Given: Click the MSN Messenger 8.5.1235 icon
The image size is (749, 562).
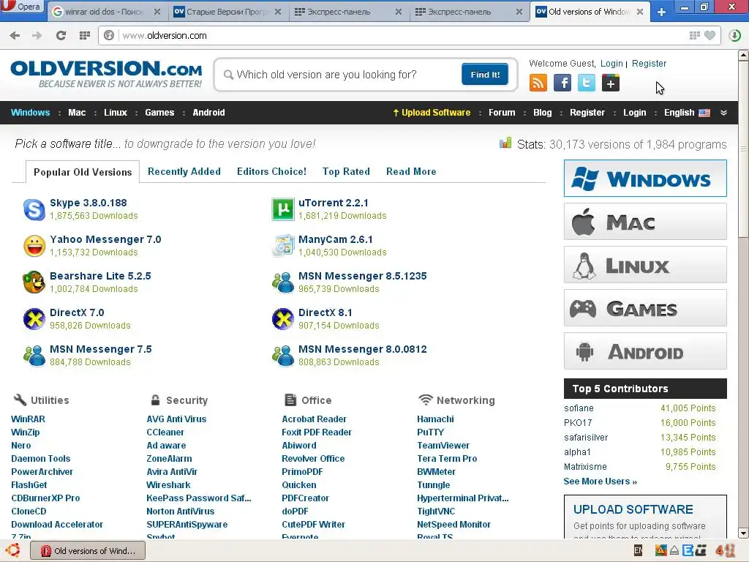Looking at the screenshot, I should click(x=283, y=282).
